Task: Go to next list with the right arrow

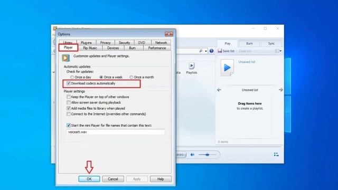Action: (x=280, y=90)
